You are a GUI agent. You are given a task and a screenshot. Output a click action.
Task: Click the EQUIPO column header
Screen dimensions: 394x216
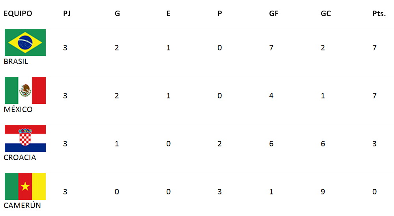click(18, 13)
